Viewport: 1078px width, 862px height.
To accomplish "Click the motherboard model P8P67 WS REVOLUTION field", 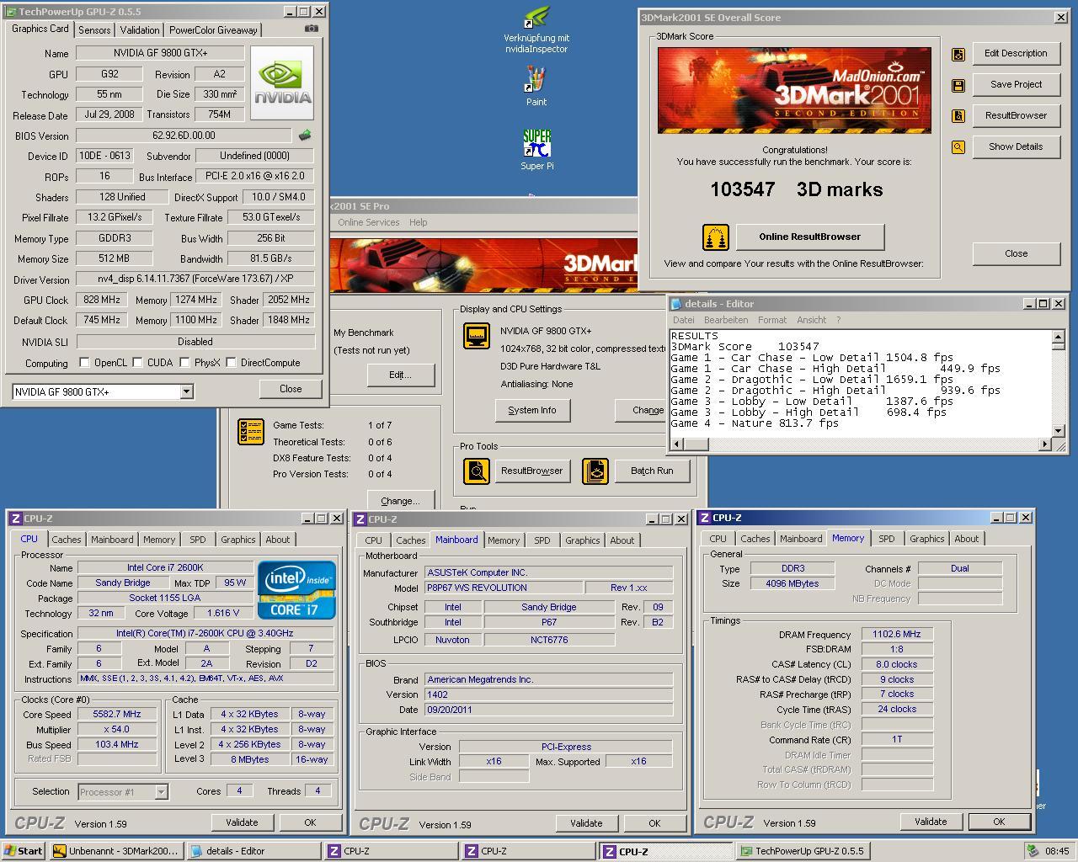I will click(x=504, y=588).
